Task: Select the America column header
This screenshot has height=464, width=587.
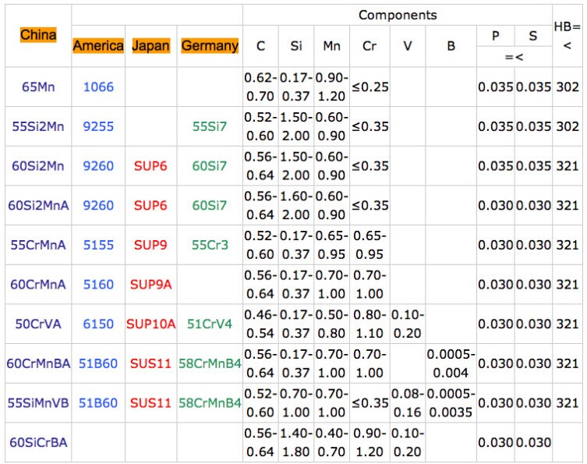Action: (98, 46)
